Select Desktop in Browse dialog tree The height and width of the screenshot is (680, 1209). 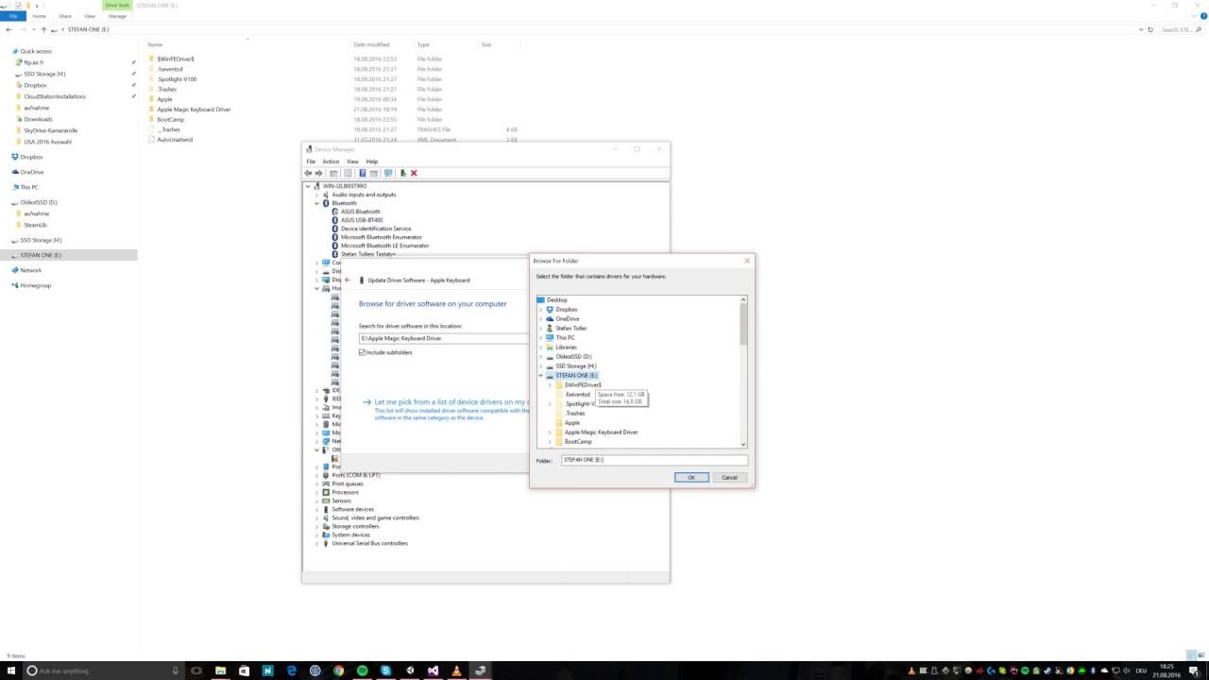point(556,299)
